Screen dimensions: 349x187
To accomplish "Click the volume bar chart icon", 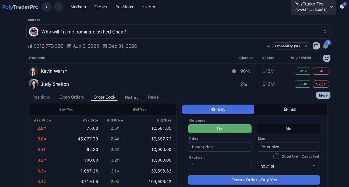I will click(30, 46).
